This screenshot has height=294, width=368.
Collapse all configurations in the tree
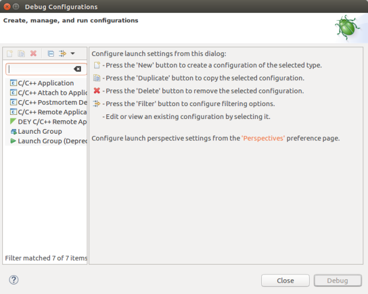(51, 54)
